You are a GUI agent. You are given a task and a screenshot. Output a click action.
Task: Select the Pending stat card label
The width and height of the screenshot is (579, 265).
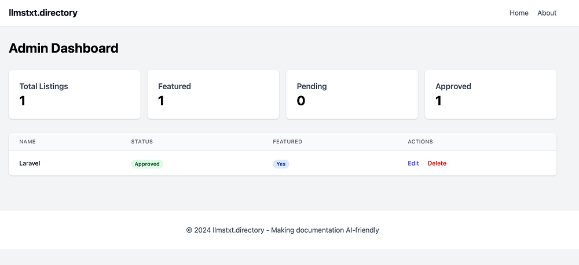point(312,86)
